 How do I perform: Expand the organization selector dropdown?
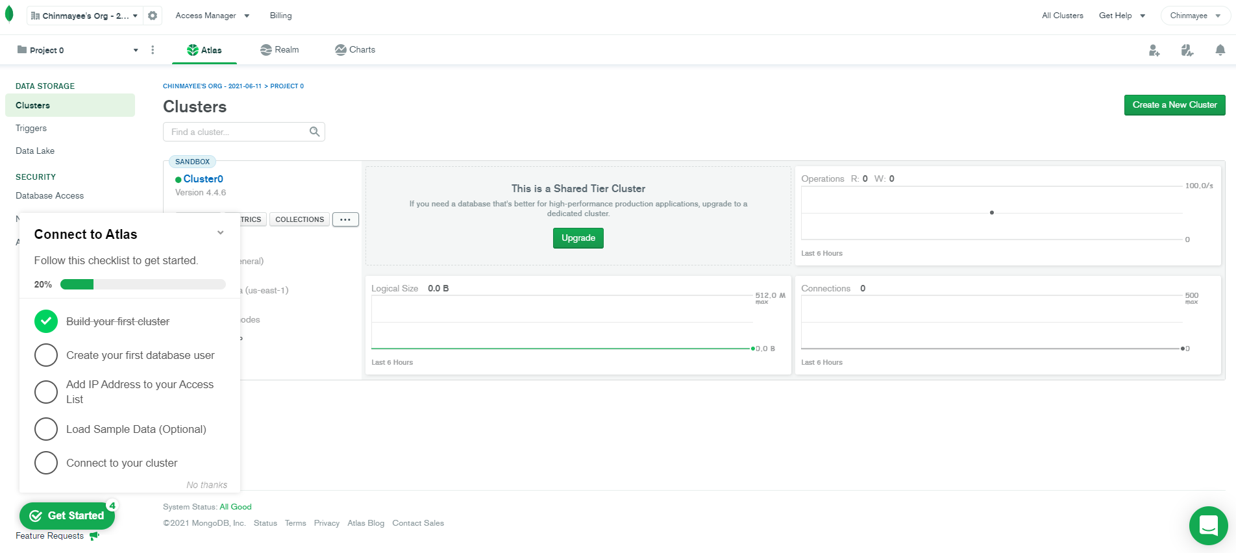click(x=85, y=16)
